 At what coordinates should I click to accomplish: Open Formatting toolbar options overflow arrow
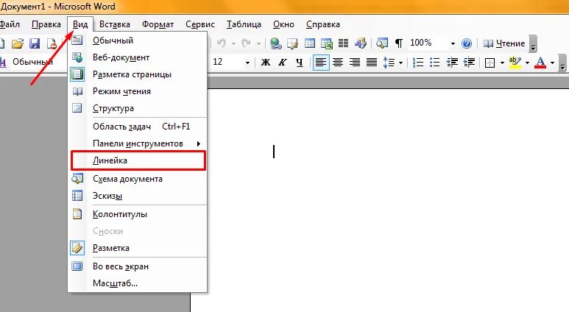[562, 63]
